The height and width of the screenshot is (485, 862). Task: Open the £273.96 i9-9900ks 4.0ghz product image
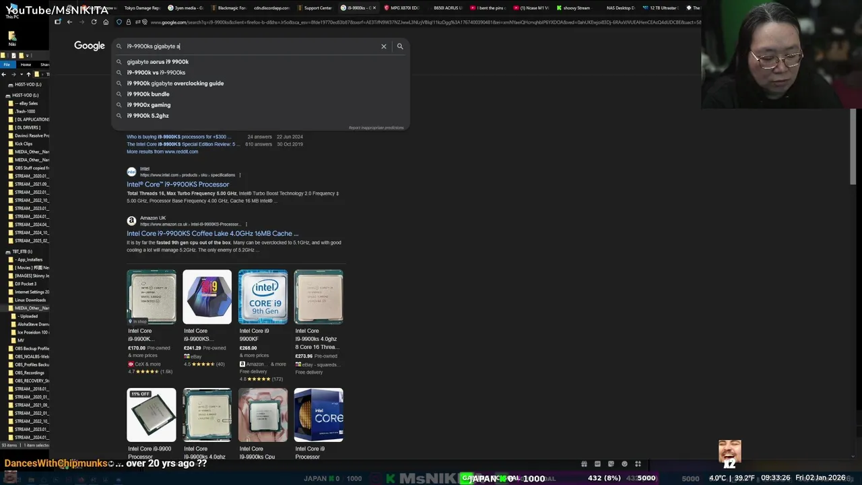[319, 297]
